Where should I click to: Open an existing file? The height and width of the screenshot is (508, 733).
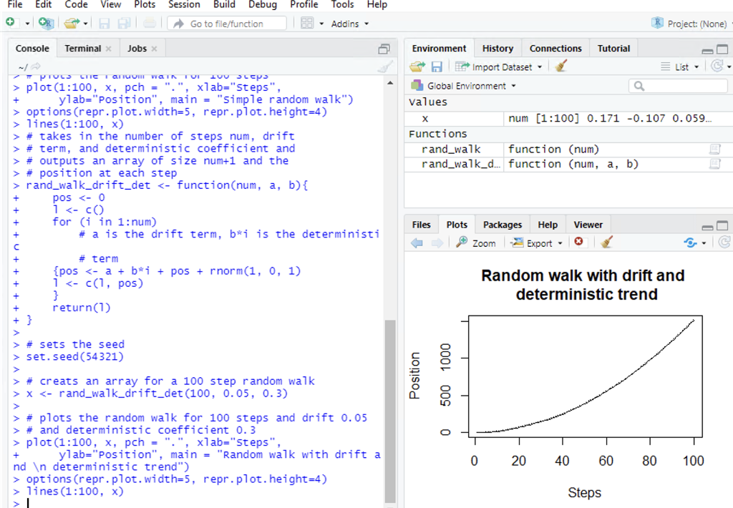tap(70, 22)
